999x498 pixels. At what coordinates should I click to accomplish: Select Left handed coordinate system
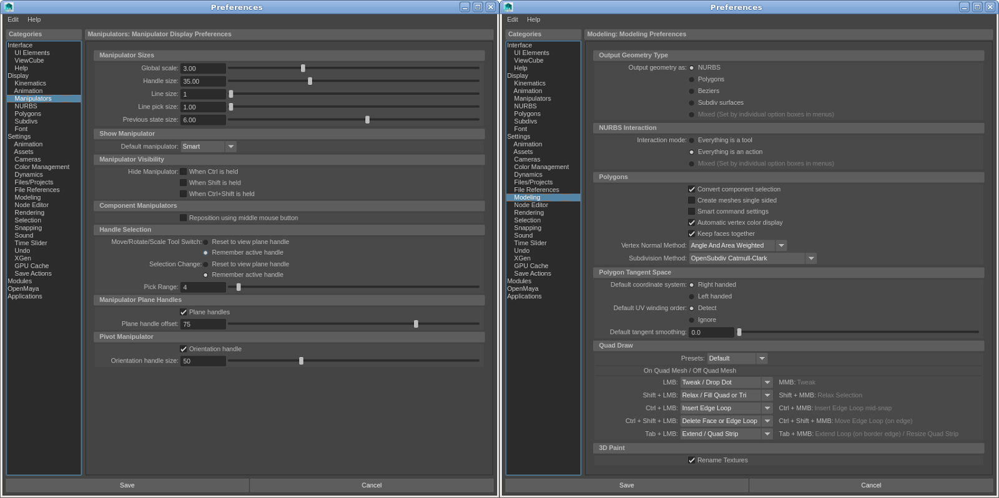pos(692,297)
